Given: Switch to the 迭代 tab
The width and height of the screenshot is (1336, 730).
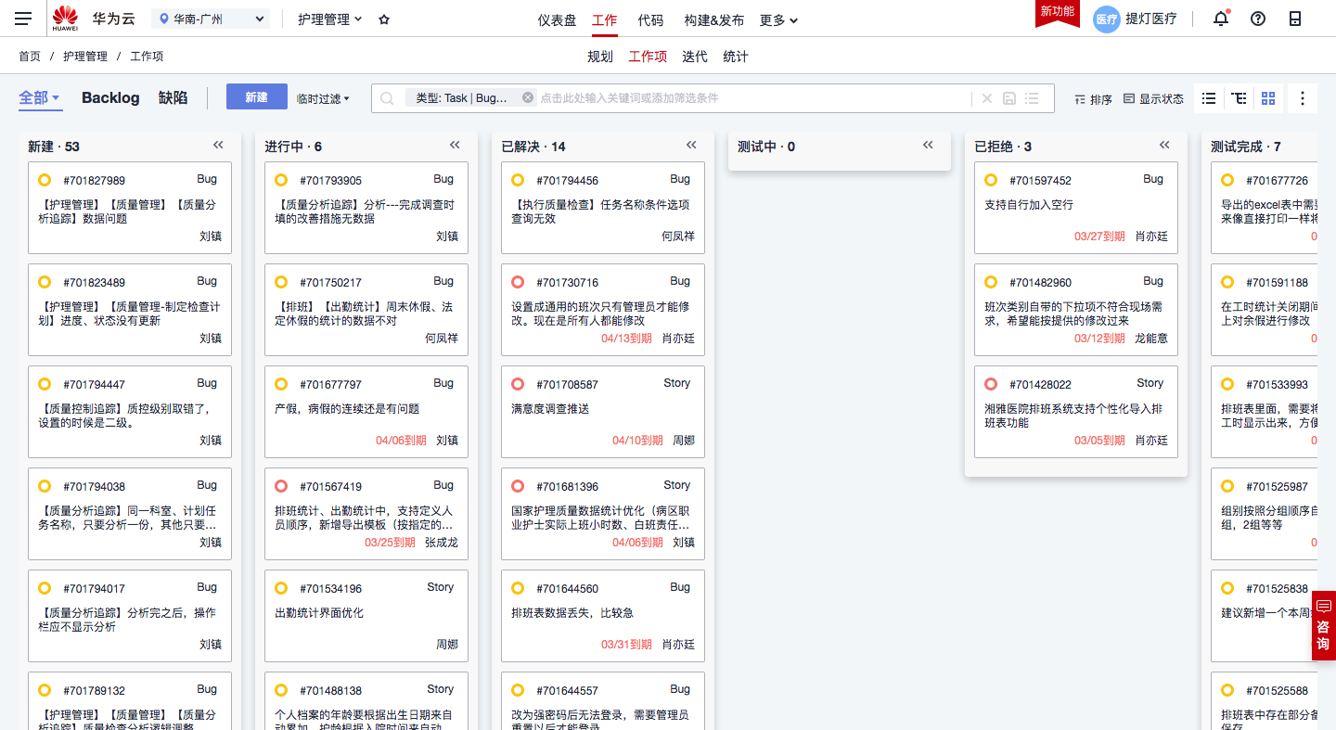Looking at the screenshot, I should pos(693,56).
